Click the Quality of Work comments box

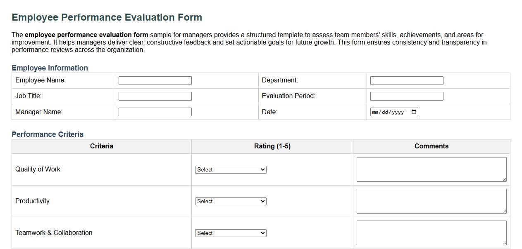[x=431, y=169]
